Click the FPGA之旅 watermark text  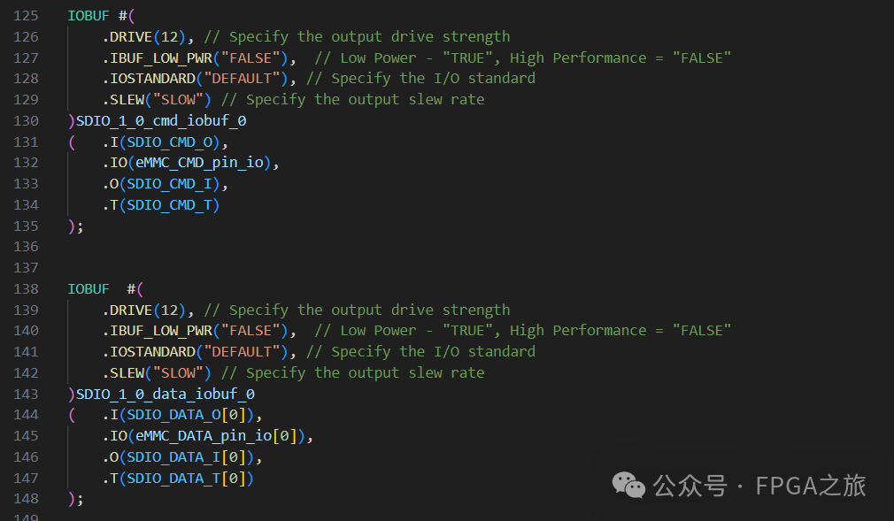pos(810,486)
